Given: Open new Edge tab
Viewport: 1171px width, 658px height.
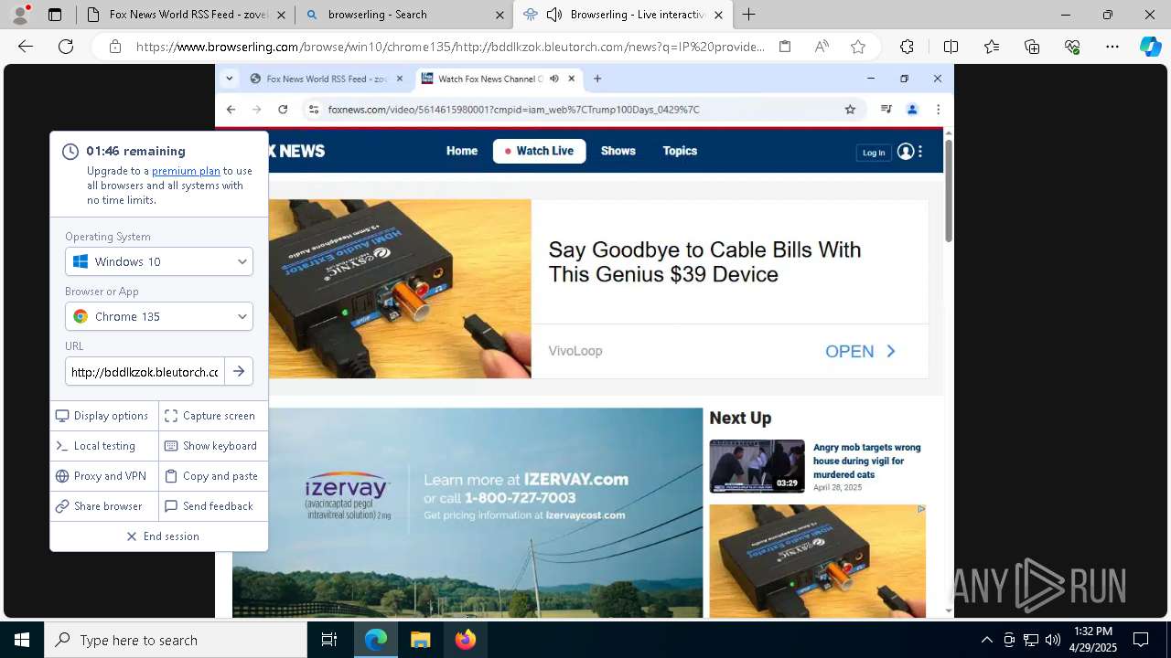Looking at the screenshot, I should [748, 15].
